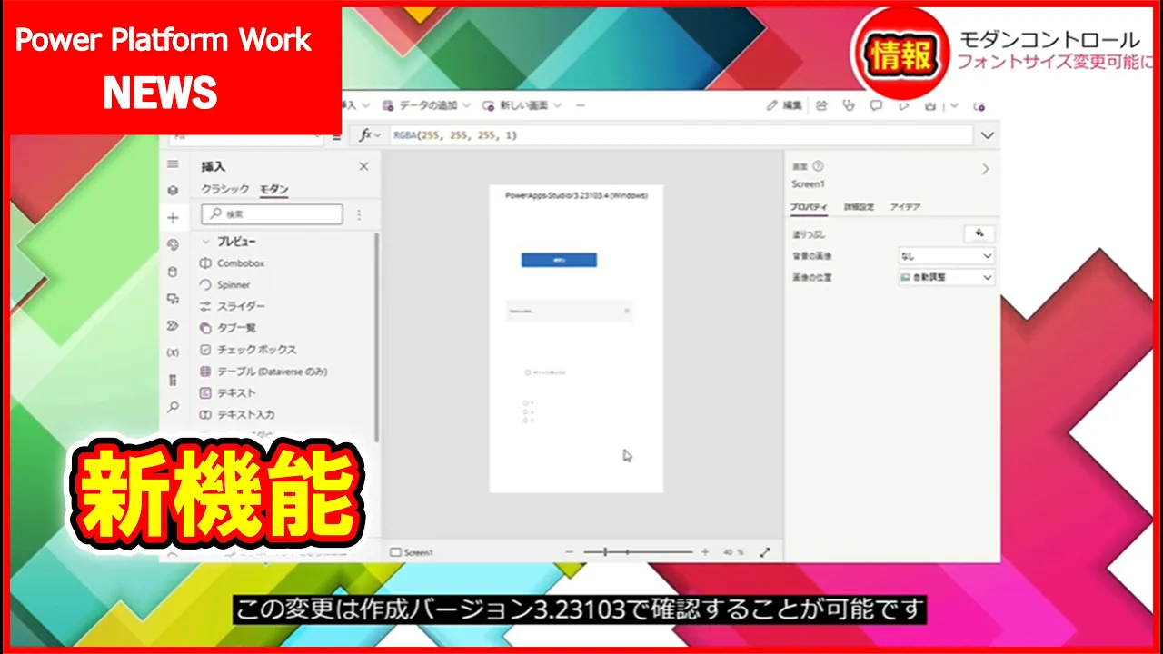Click the zoom in plus icon
This screenshot has width=1163, height=654.
click(x=705, y=552)
